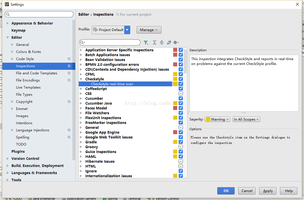
Task: Toggle the Checkstyle real-time scan checkbox
Action: tap(181, 84)
